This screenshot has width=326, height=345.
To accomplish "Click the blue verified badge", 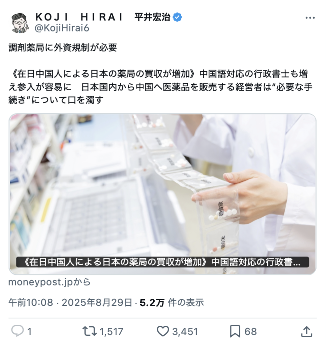I will (177, 17).
